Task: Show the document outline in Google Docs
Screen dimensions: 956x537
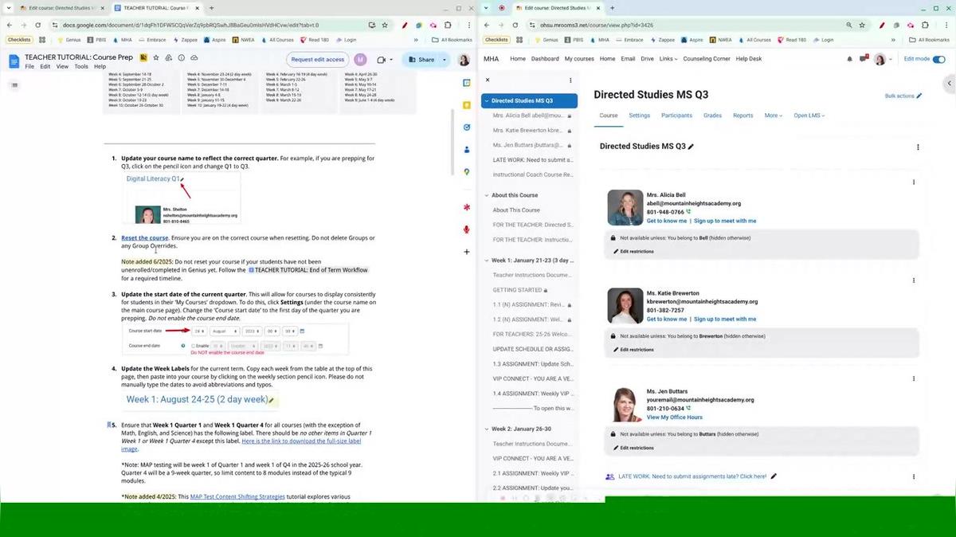Action: click(x=14, y=85)
